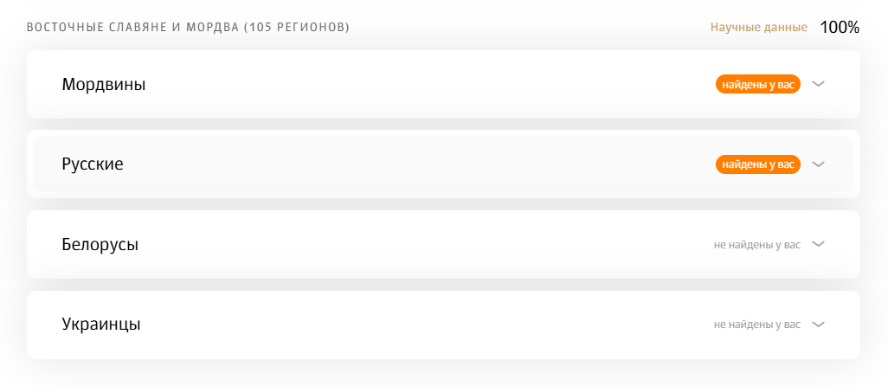Select the Белорусы title text
The width and height of the screenshot is (888, 386).
[100, 245]
